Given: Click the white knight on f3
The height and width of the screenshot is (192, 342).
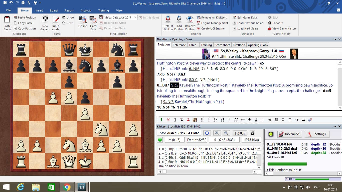Looking at the screenshot, I should (x=101, y=129).
